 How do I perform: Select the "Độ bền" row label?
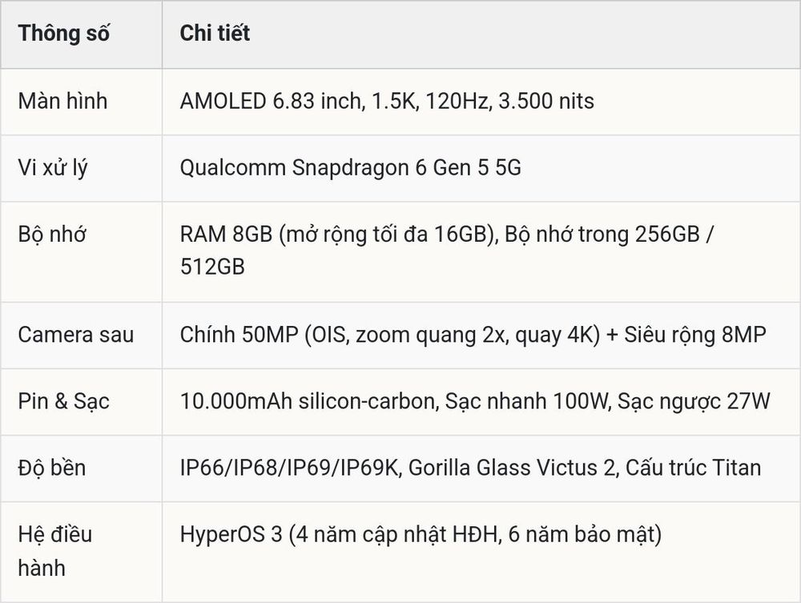(x=52, y=468)
